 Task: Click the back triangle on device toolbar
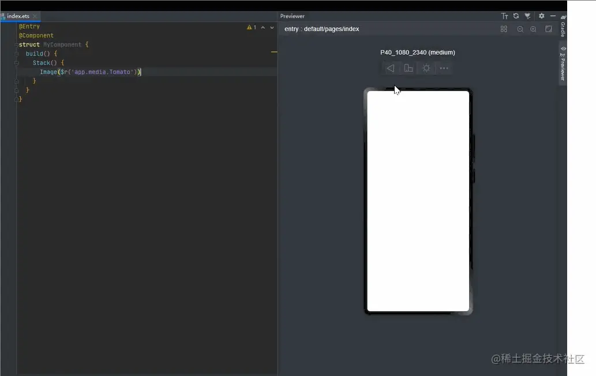(391, 69)
